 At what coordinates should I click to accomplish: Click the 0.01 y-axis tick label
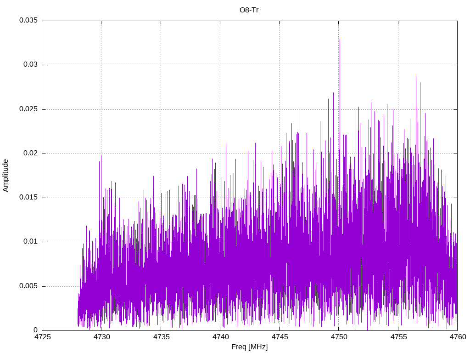30,242
